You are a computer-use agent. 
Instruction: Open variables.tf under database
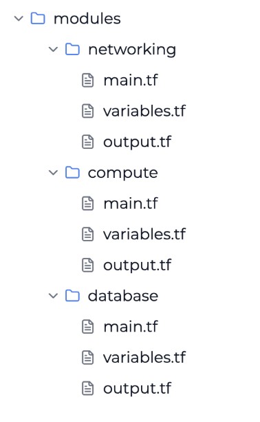[144, 357]
